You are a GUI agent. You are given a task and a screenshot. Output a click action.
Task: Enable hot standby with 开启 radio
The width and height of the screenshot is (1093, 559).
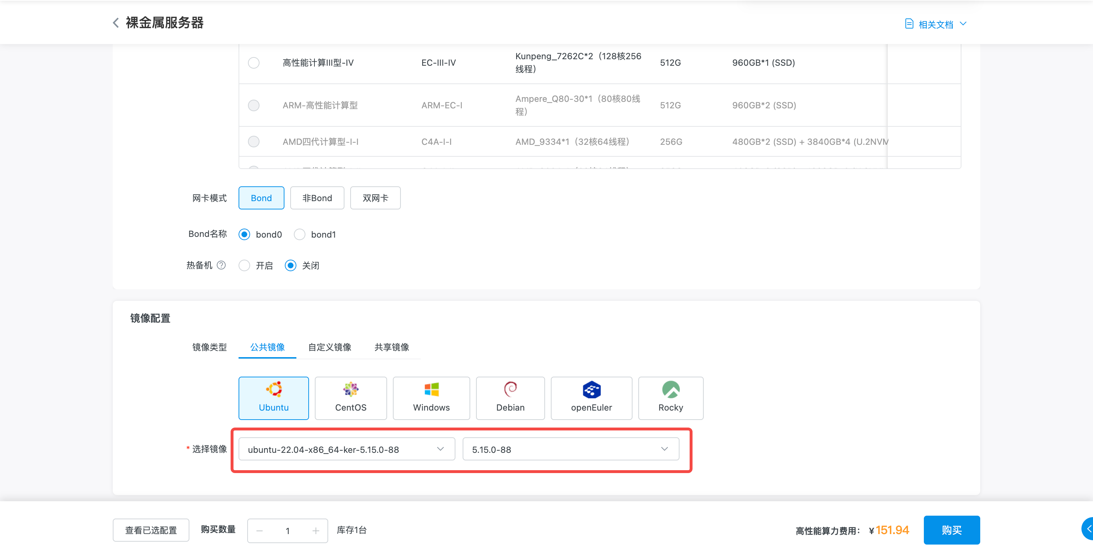244,265
